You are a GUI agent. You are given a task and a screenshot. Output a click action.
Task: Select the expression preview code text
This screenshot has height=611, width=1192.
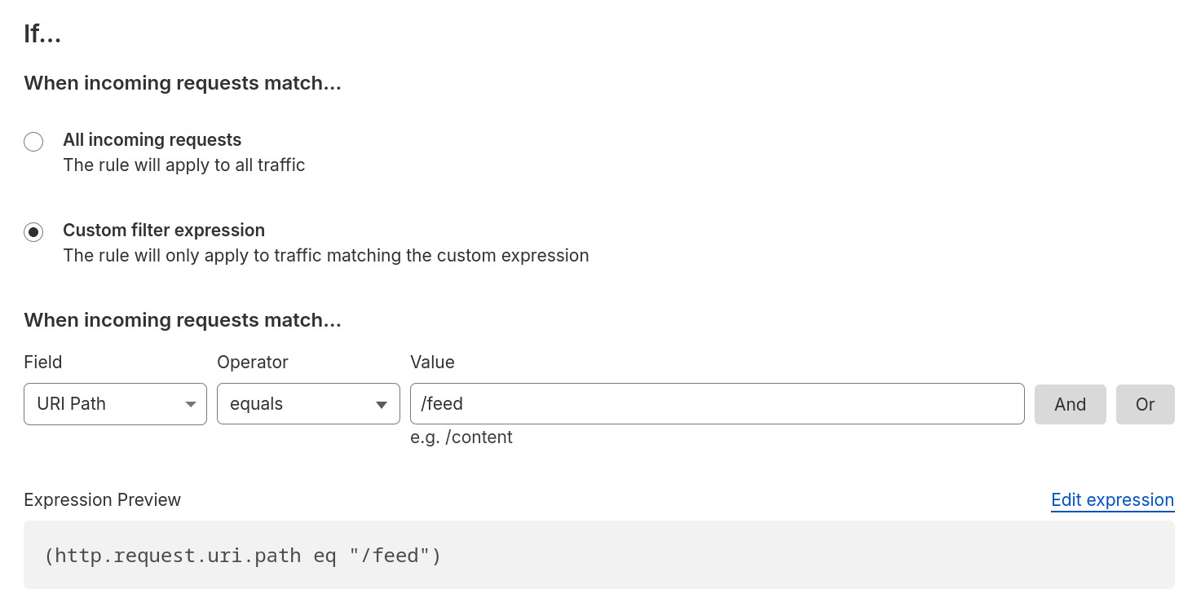point(244,556)
